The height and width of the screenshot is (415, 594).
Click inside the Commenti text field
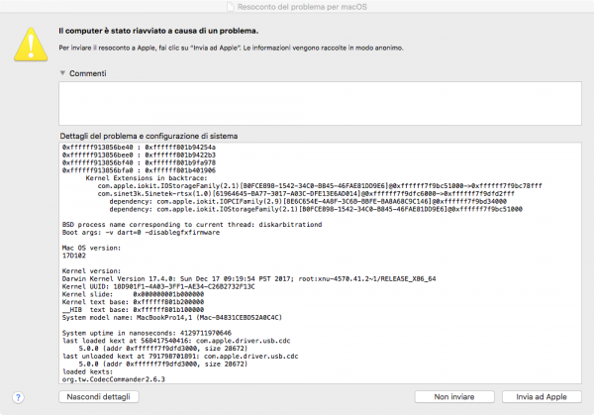[x=320, y=103]
